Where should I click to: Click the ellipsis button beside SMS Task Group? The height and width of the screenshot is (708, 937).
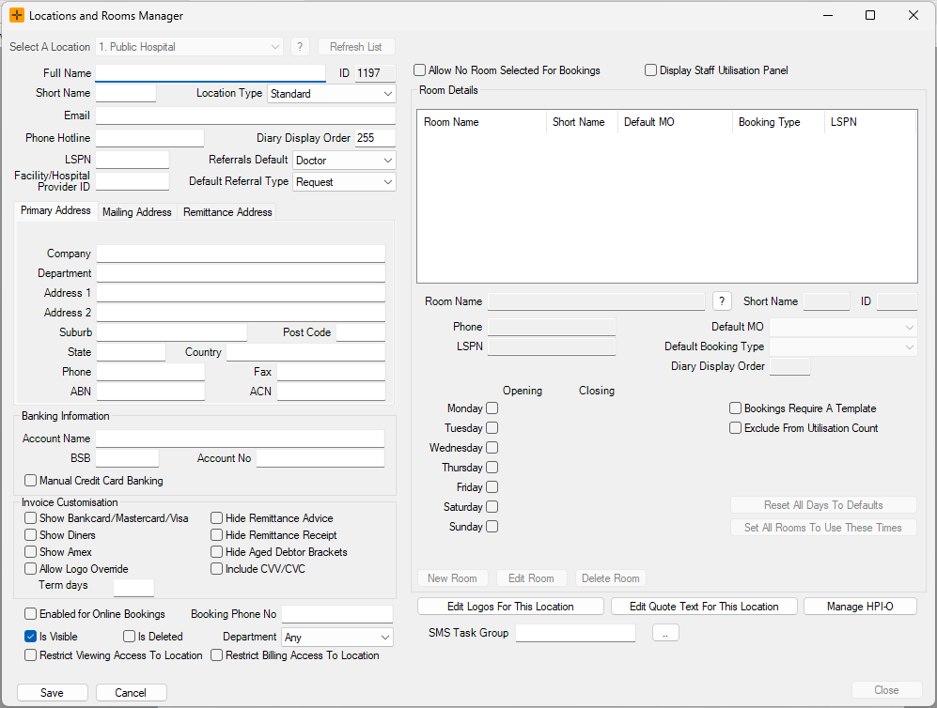click(665, 633)
